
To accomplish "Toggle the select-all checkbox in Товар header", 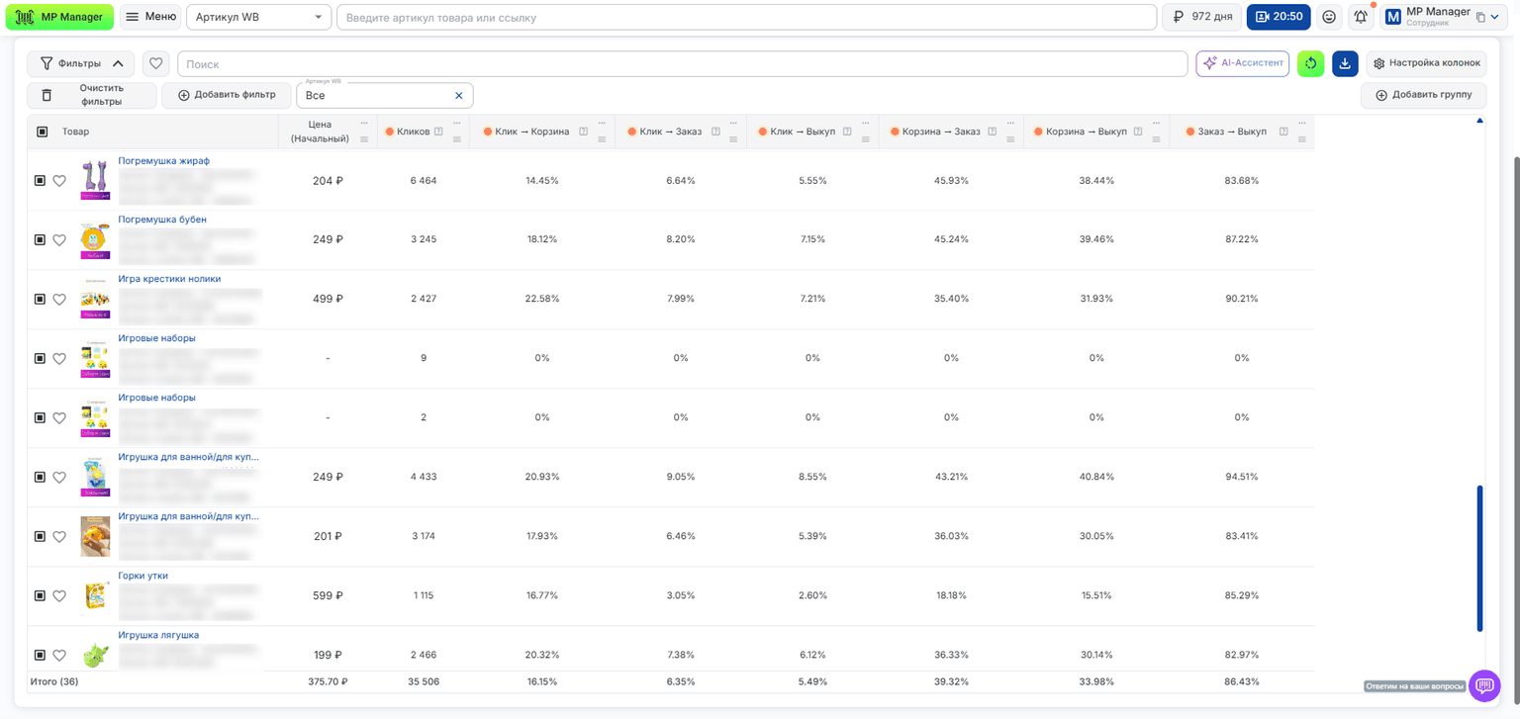I will pyautogui.click(x=43, y=132).
